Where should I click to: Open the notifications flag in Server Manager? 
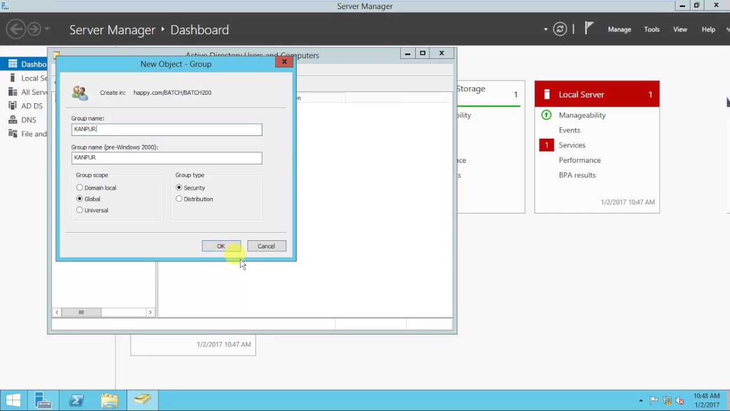(589, 29)
